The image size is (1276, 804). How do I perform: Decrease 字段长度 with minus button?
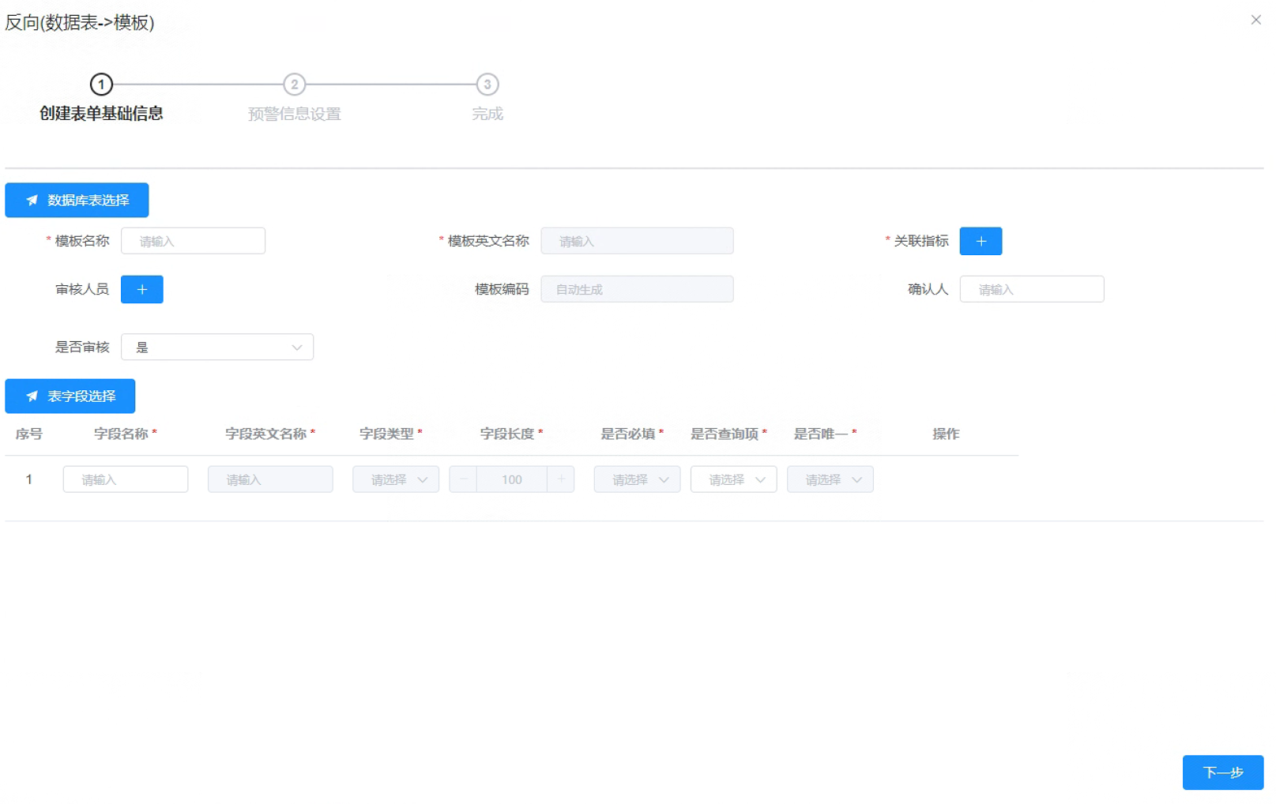point(463,479)
